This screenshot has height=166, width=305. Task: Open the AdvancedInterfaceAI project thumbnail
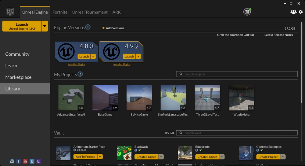coord(71,98)
